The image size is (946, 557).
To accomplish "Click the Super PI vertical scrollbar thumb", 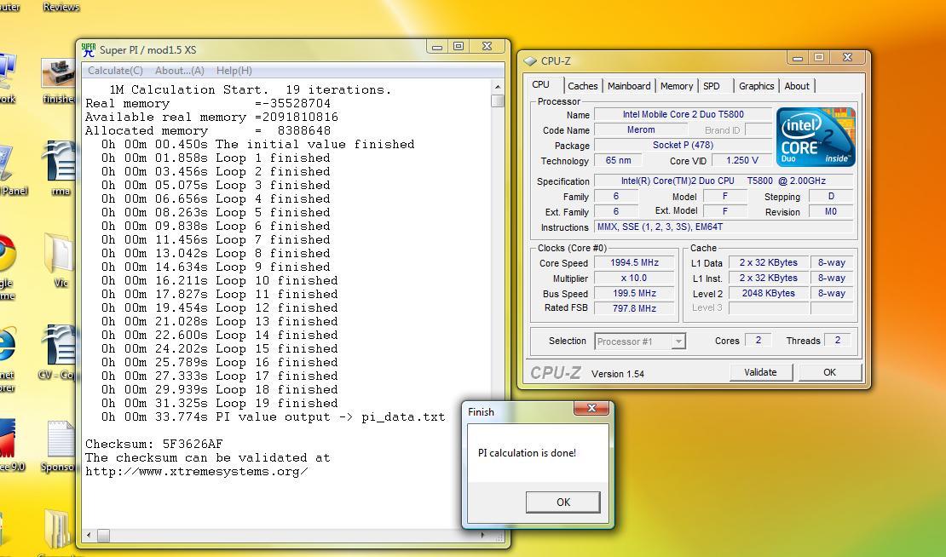I will pos(498,100).
